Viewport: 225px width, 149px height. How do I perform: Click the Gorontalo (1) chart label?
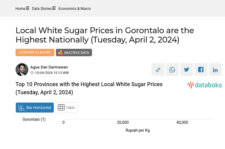click(x=34, y=119)
